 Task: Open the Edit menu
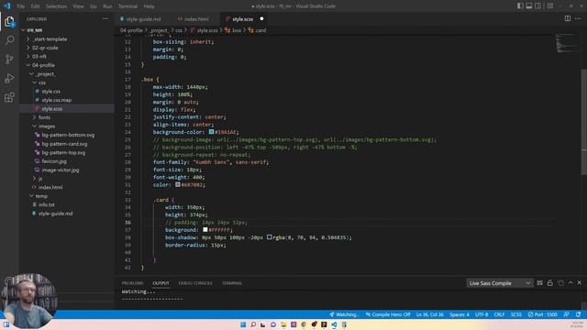pyautogui.click(x=35, y=6)
